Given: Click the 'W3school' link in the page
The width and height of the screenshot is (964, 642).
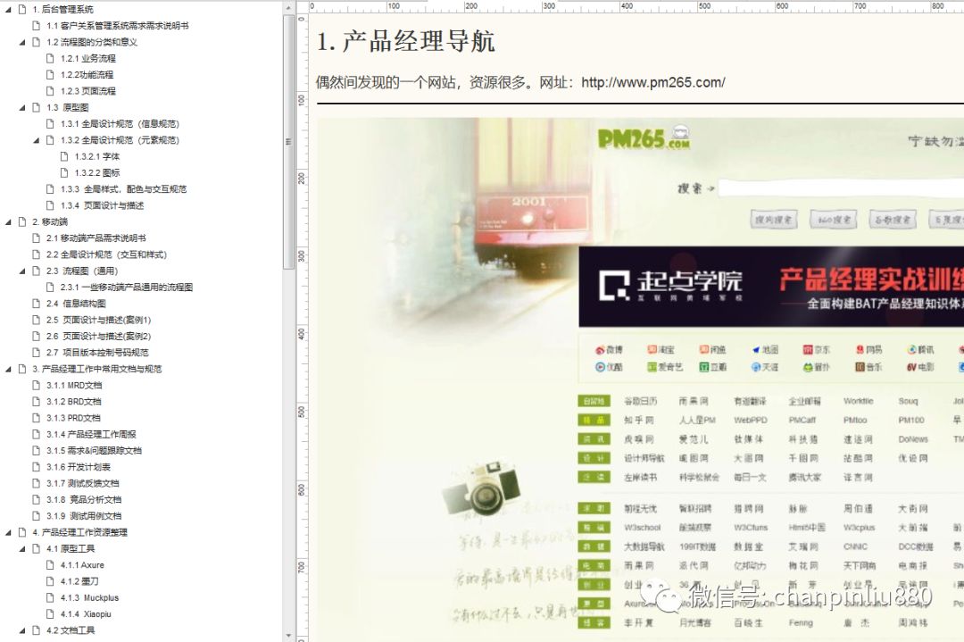Looking at the screenshot, I should (x=642, y=528).
